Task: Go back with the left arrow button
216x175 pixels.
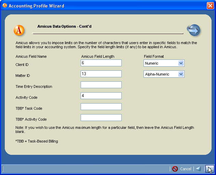Action: 198,169
